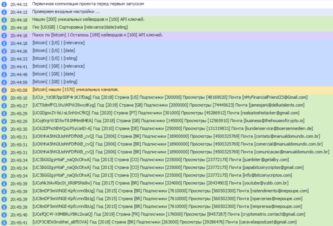
Task: Click info icon on "Гео [US|GB]" row
Action: click(4, 28)
